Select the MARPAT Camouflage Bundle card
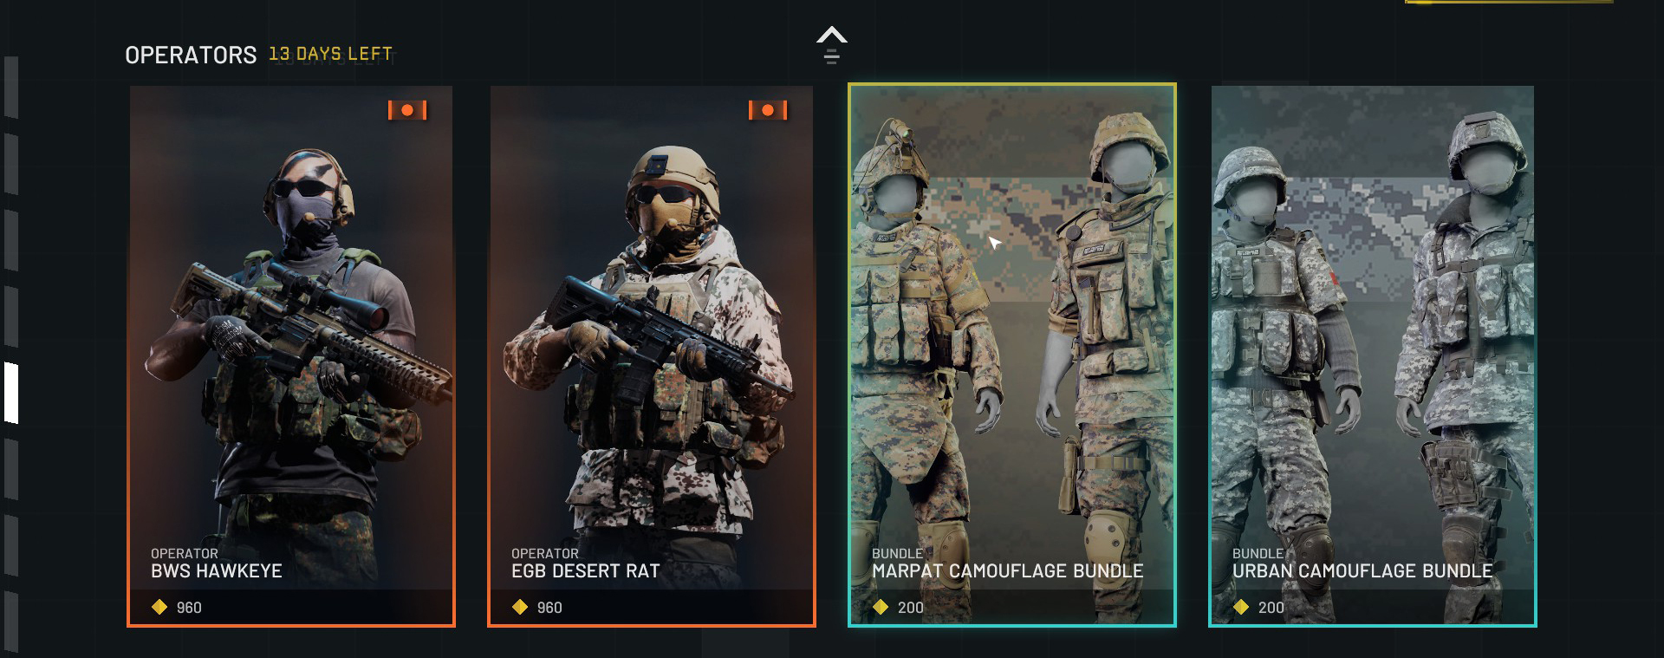This screenshot has width=1664, height=658. pyautogui.click(x=1012, y=355)
